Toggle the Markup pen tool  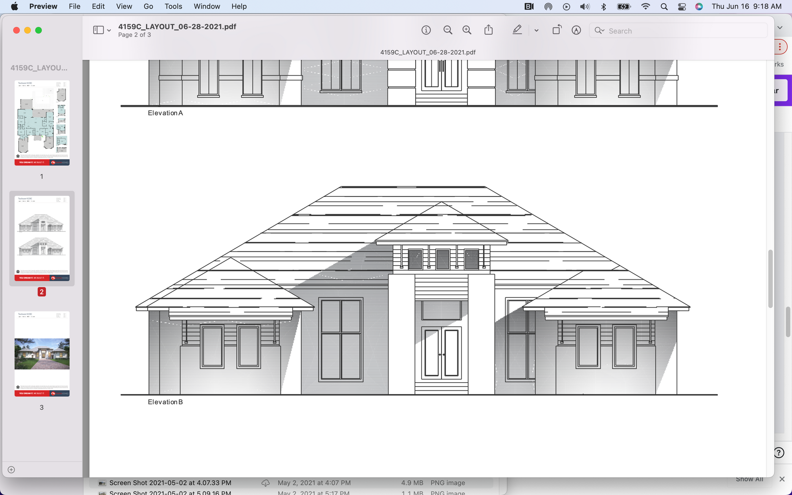click(517, 30)
